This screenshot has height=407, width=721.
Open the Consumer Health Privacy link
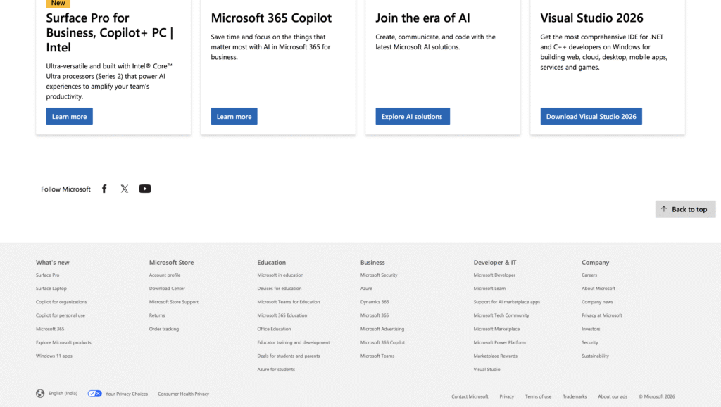click(x=183, y=394)
